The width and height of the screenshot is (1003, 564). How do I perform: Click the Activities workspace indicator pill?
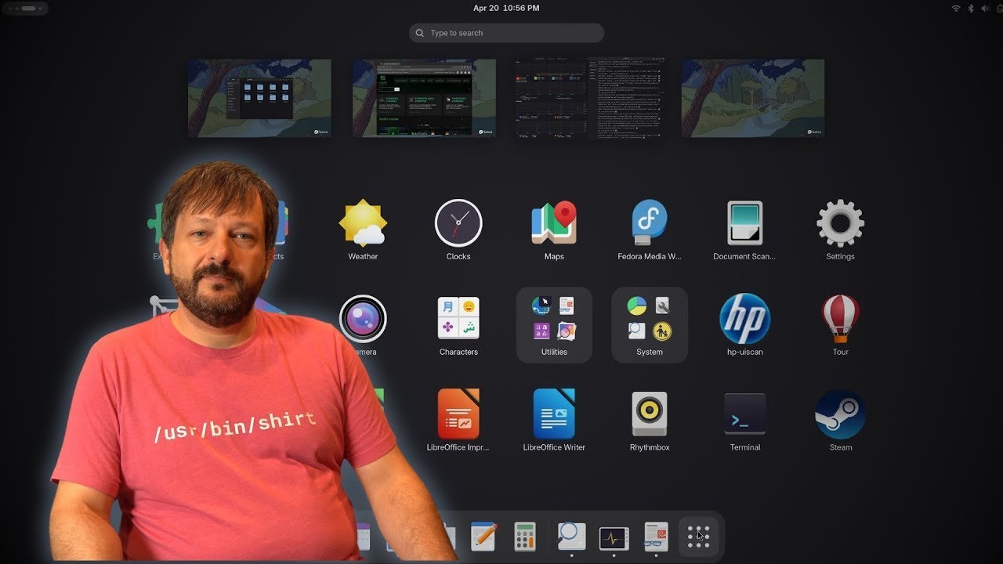click(25, 9)
